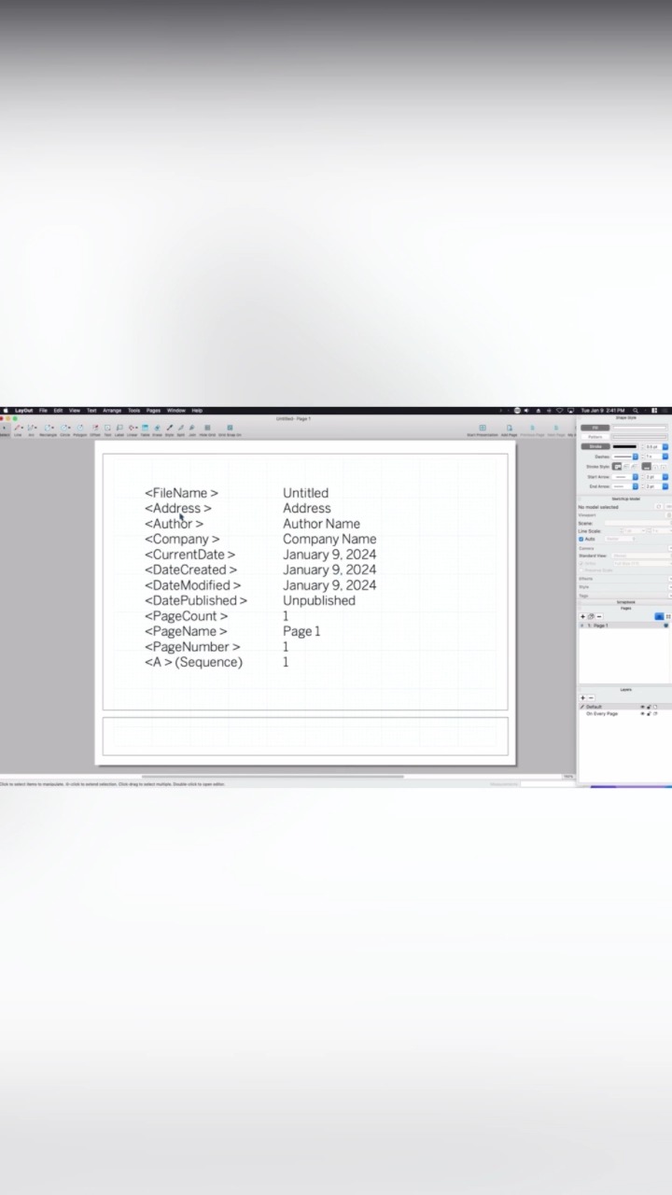The width and height of the screenshot is (672, 1195).
Task: Toggle lock on On Every Page layer
Action: pyautogui.click(x=649, y=713)
